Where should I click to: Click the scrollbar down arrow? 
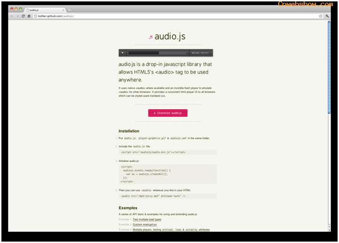click(x=329, y=230)
